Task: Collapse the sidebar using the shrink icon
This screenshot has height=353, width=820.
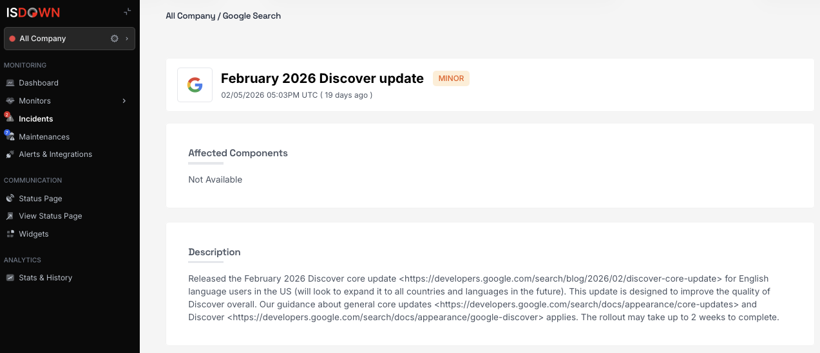Action: (128, 12)
